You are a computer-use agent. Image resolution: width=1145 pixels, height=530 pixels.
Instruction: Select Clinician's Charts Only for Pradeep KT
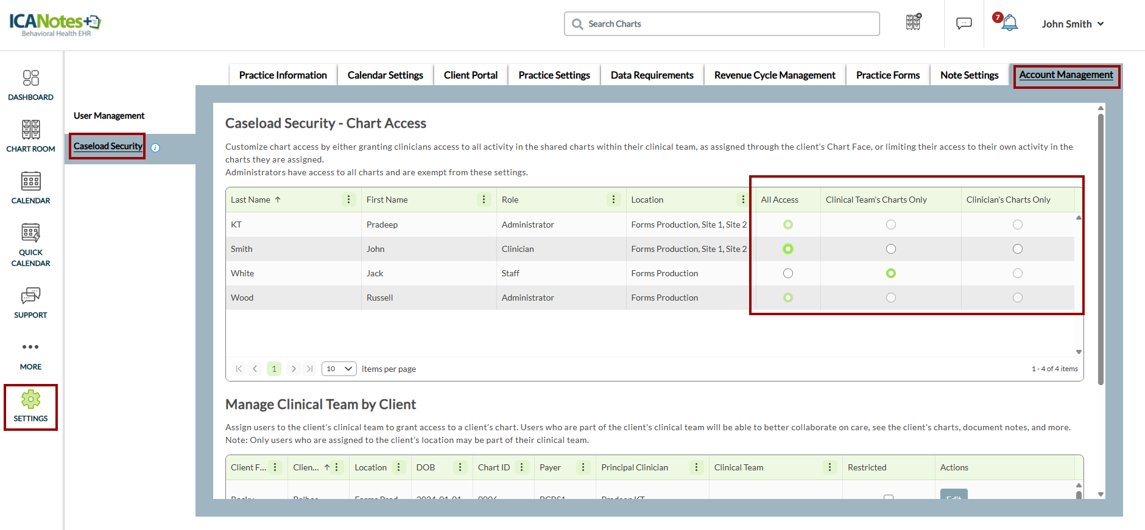tap(1018, 225)
